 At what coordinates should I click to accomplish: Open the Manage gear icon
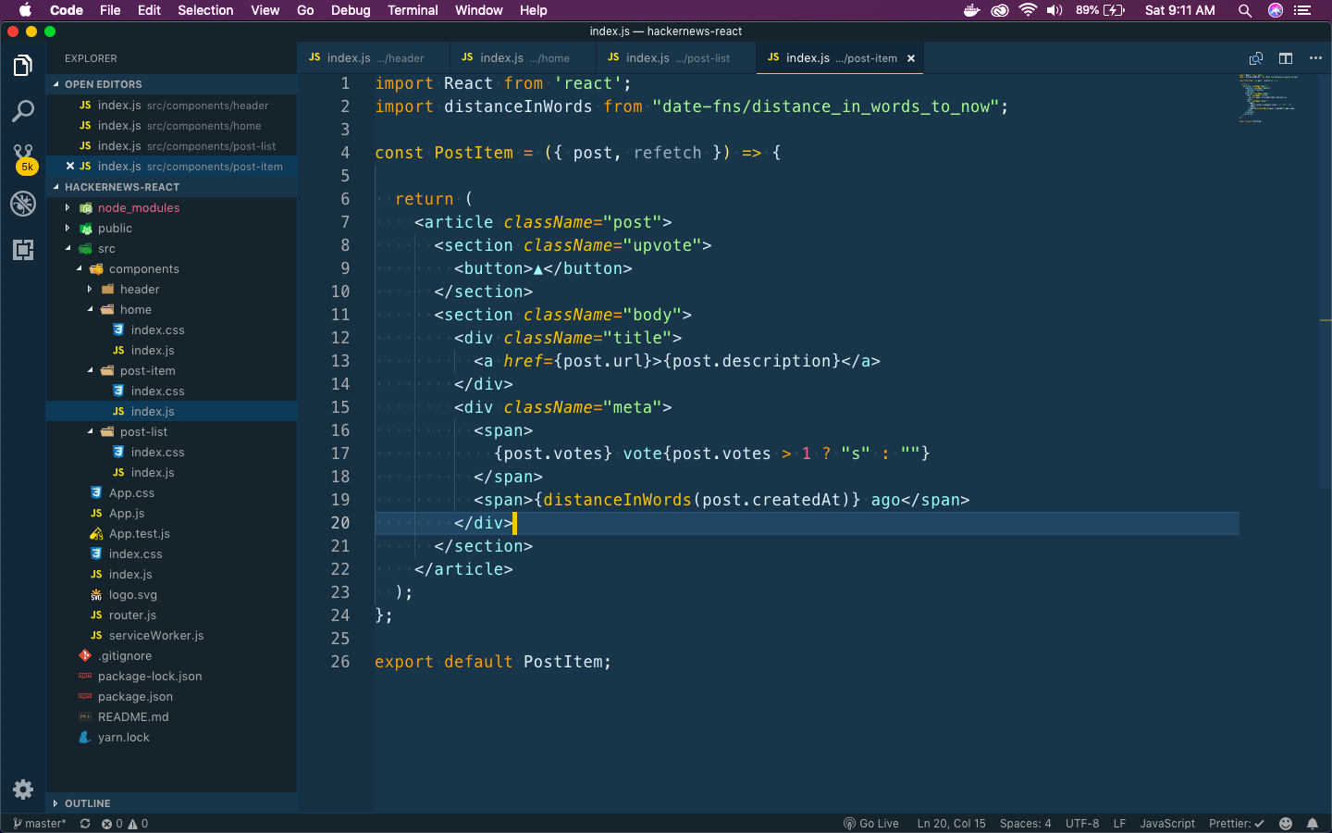pyautogui.click(x=23, y=789)
